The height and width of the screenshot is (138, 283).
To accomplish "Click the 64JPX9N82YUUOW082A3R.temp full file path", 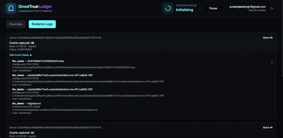I will [73, 67].
